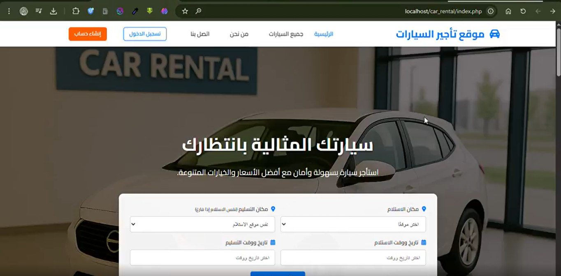Click the colorful brain extension icon

[x=165, y=11]
